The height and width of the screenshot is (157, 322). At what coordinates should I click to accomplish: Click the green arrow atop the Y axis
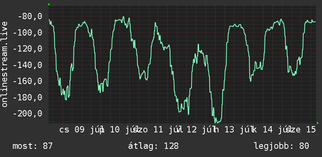click(x=49, y=4)
